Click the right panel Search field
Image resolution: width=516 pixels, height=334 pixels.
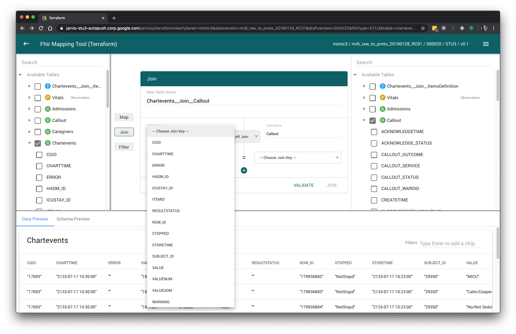(x=424, y=62)
